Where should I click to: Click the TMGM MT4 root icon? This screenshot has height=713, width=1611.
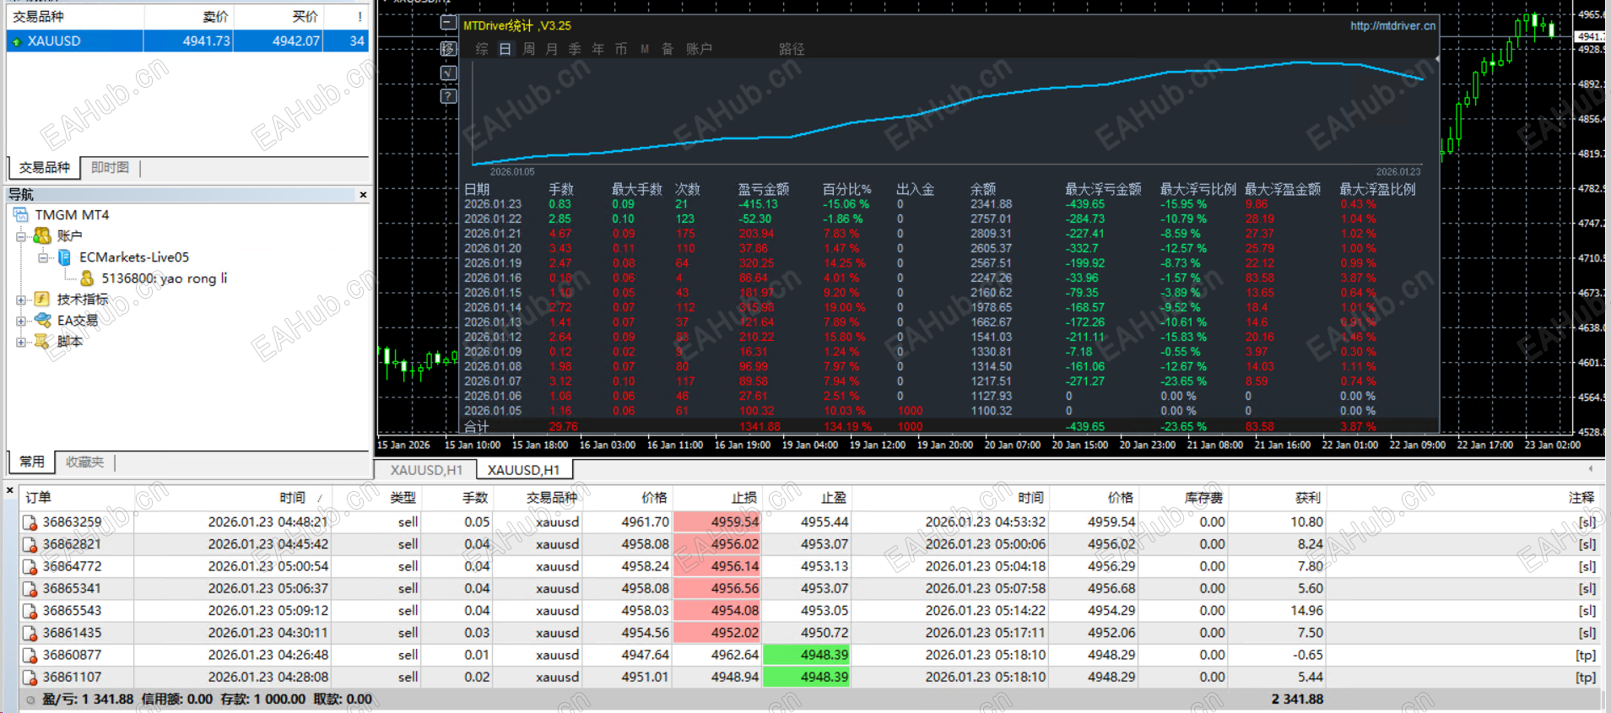coord(22,215)
